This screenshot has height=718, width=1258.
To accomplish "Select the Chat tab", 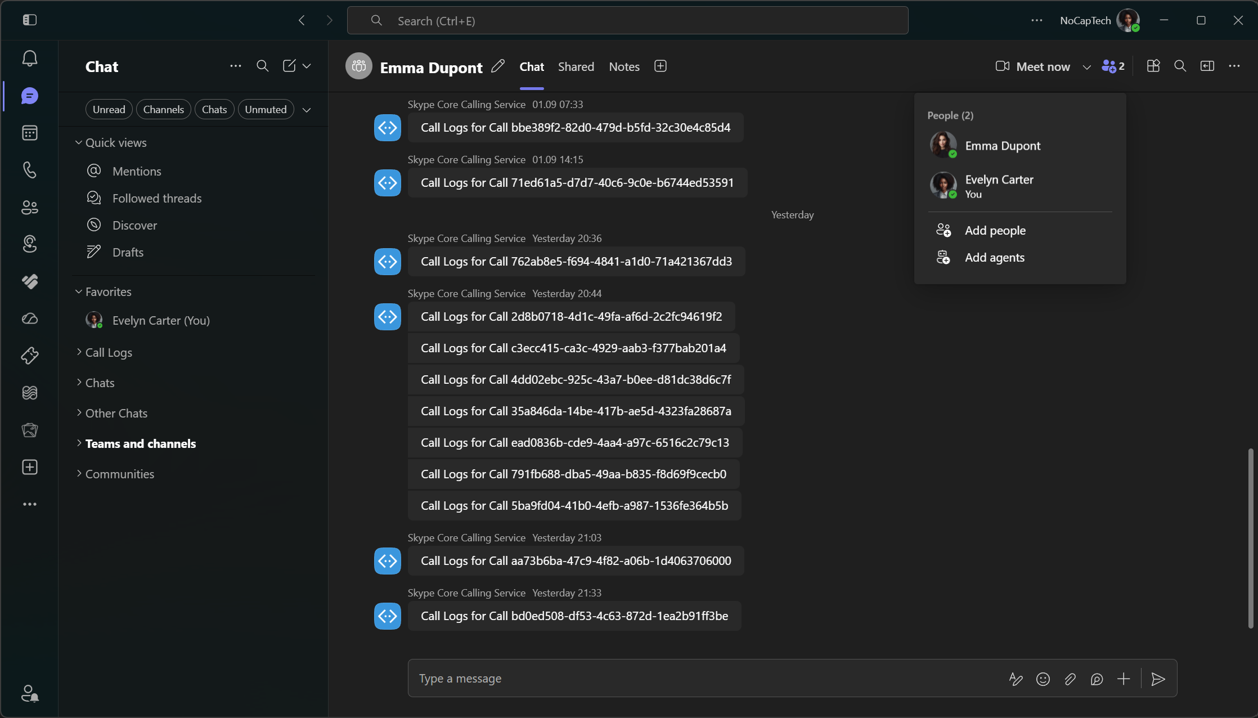I will 532,66.
